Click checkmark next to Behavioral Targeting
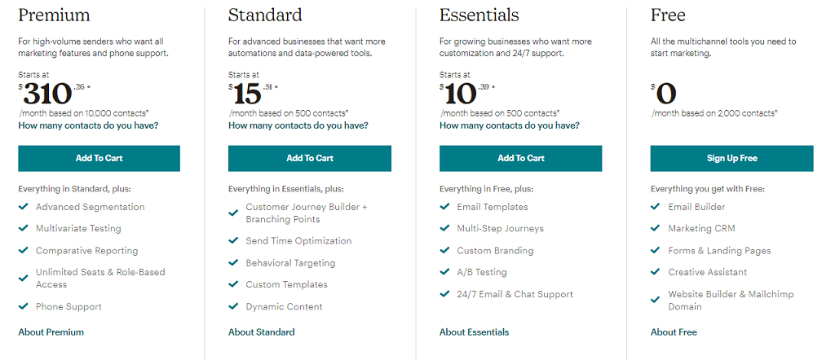 pyautogui.click(x=234, y=263)
